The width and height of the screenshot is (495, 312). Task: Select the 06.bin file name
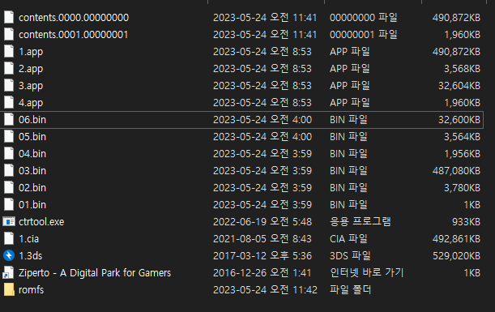(x=32, y=120)
